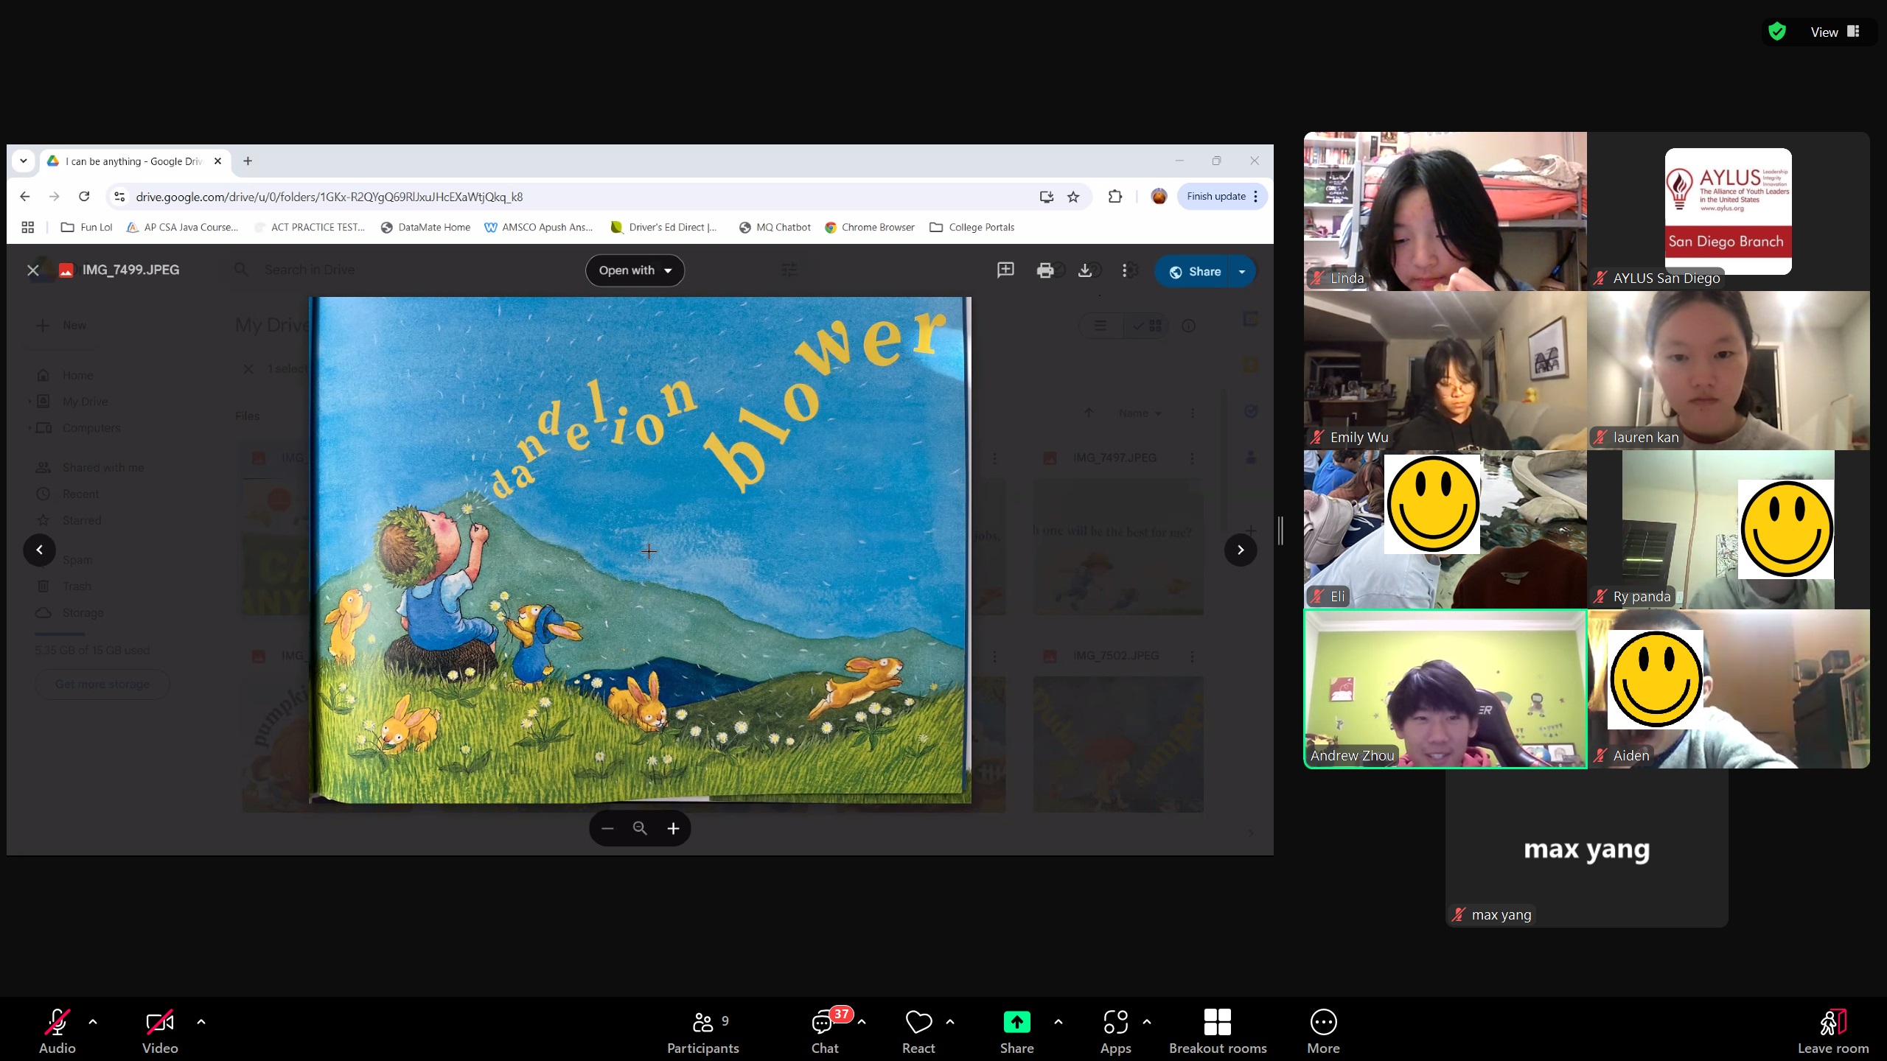Open MQ Chatbot bookmark
The image size is (1887, 1061).
775,228
